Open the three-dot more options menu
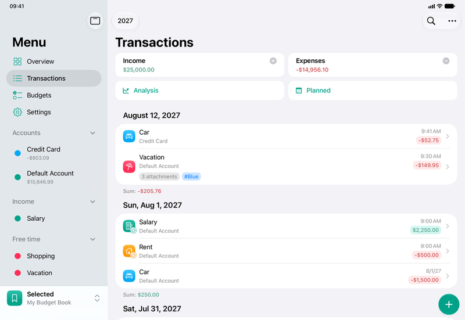Screen dimensions: 465x320 (x=452, y=21)
